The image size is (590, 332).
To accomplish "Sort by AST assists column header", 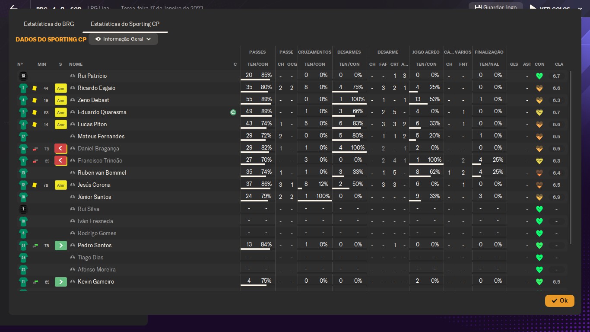I will 527,64.
